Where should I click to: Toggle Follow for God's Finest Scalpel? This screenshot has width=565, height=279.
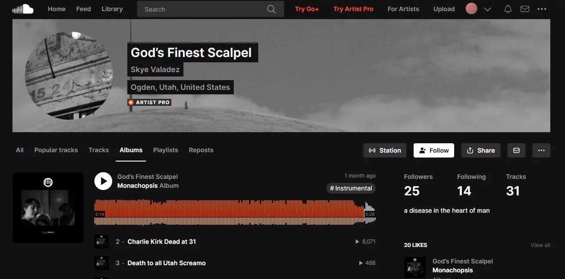[x=434, y=150]
